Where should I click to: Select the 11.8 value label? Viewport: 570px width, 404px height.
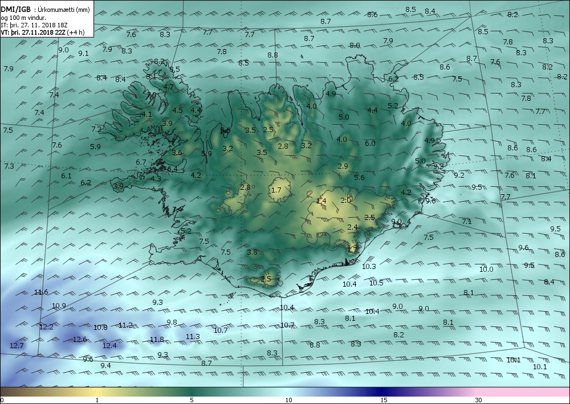coord(157,340)
